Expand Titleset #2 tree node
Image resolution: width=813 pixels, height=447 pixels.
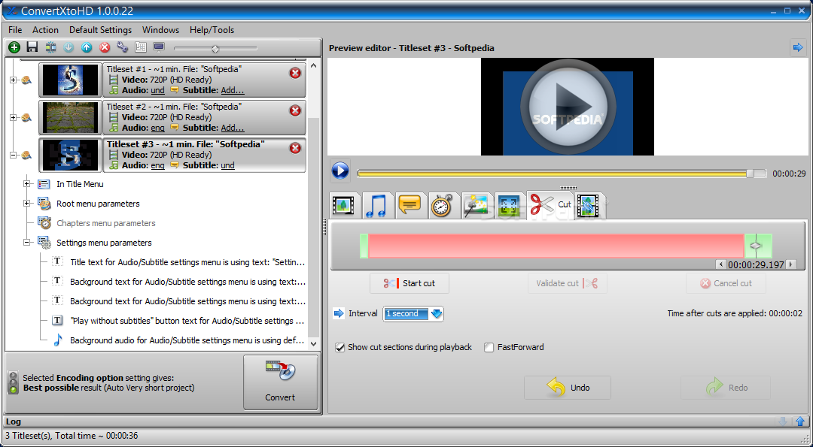pos(13,117)
